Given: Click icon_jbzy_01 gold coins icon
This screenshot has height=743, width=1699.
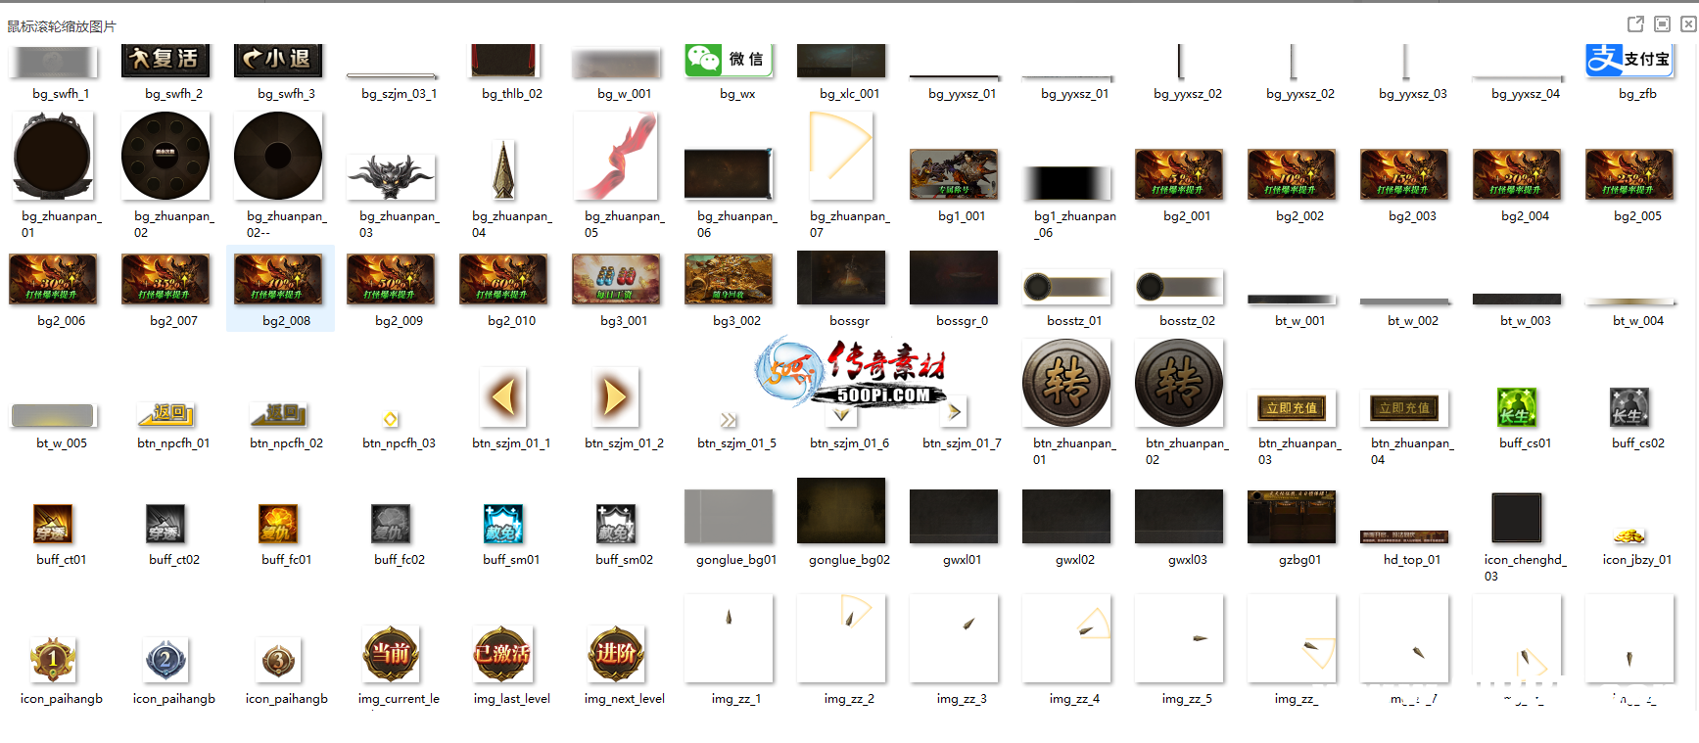Looking at the screenshot, I should coord(1629,536).
